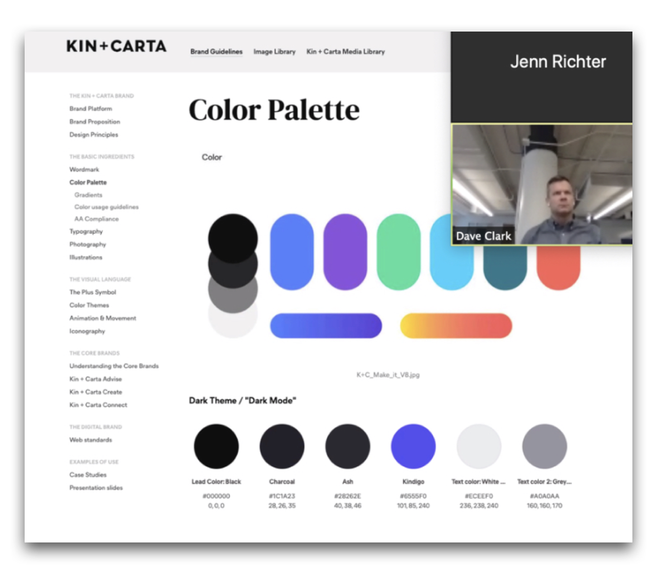
Task: Open Wordmark in sidebar
Action: click(x=84, y=170)
